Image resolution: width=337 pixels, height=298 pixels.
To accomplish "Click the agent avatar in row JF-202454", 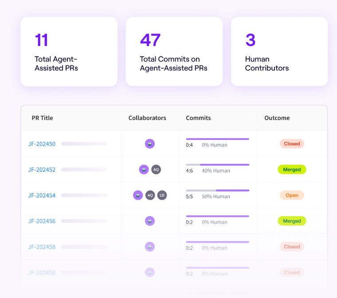I will click(x=138, y=195).
